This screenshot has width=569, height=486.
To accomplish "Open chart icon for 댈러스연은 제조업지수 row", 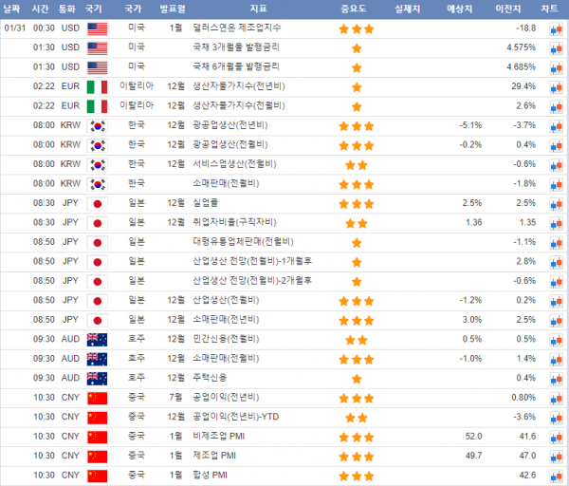I will click(x=555, y=28).
